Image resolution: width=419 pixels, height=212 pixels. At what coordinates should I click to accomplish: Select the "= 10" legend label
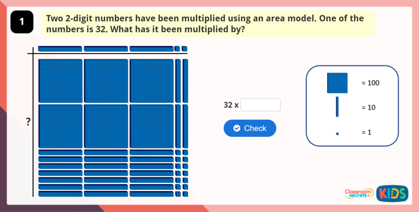click(x=369, y=108)
